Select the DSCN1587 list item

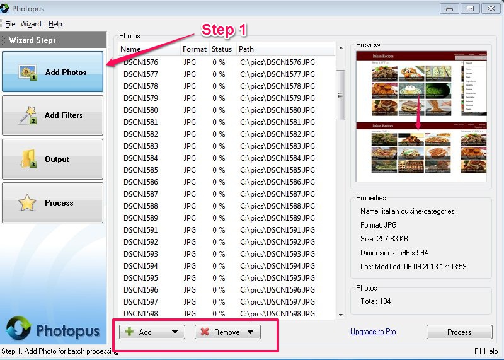coord(227,194)
